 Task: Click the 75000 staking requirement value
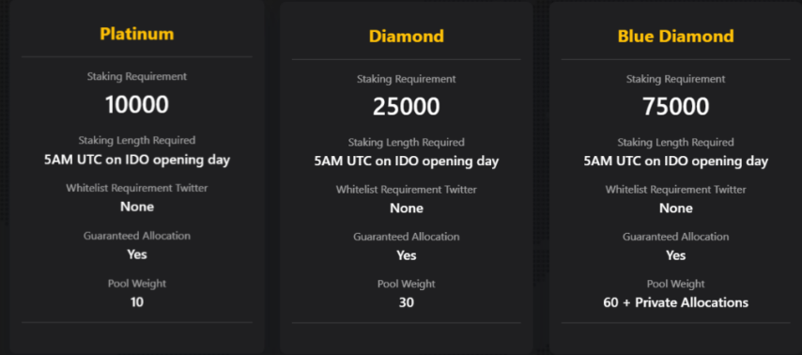click(x=675, y=107)
